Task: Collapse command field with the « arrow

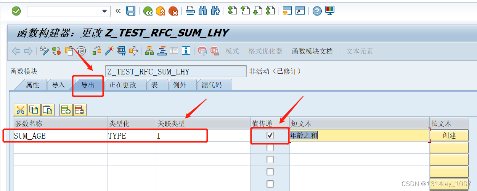Action: click(118, 11)
